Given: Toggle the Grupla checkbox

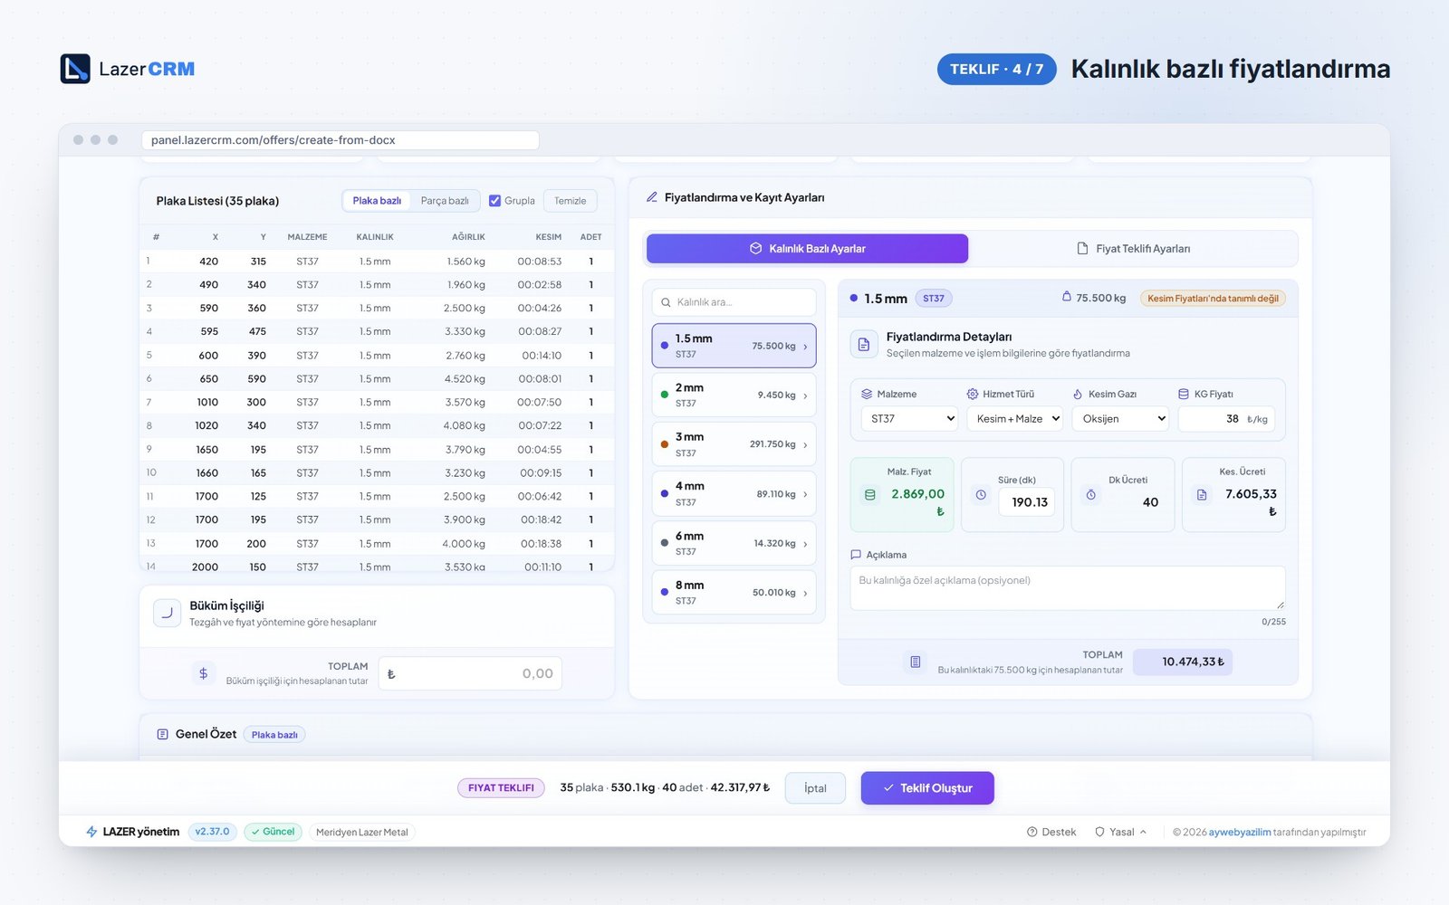Looking at the screenshot, I should click(x=494, y=201).
